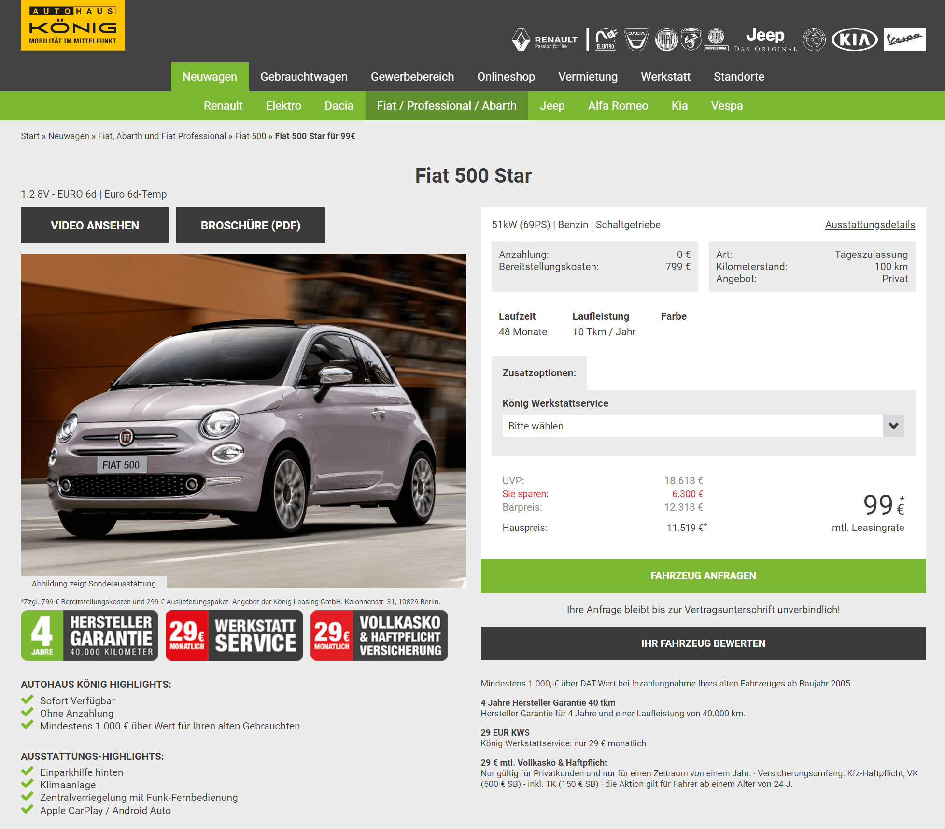The height and width of the screenshot is (829, 945).
Task: Open the Gebrauchtwagen menu
Action: (304, 77)
